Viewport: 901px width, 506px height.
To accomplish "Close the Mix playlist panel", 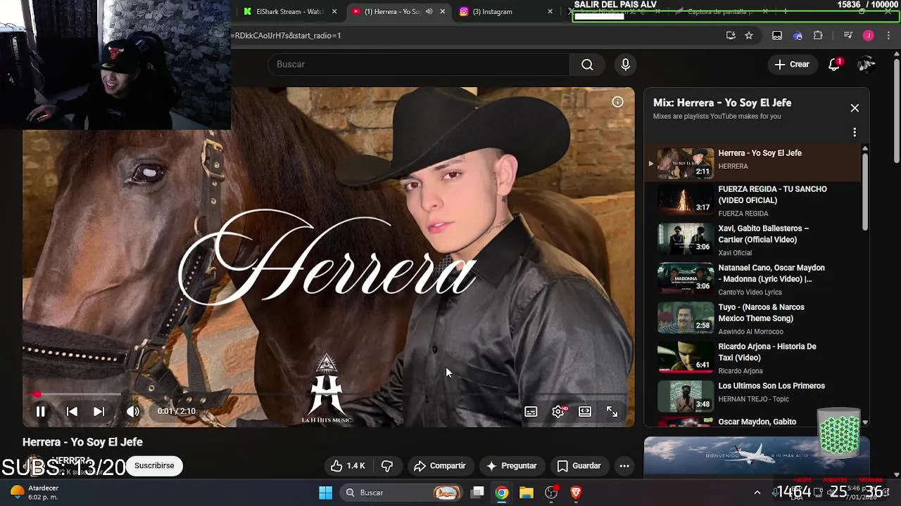I will pyautogui.click(x=855, y=108).
